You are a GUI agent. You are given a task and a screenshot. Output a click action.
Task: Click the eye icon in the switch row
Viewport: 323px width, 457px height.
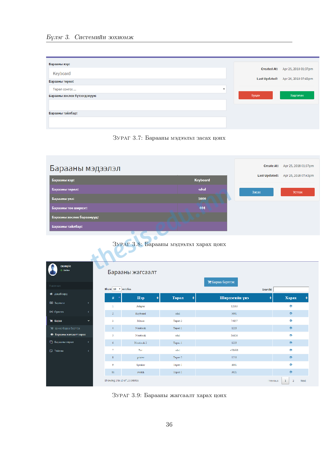(x=291, y=372)
